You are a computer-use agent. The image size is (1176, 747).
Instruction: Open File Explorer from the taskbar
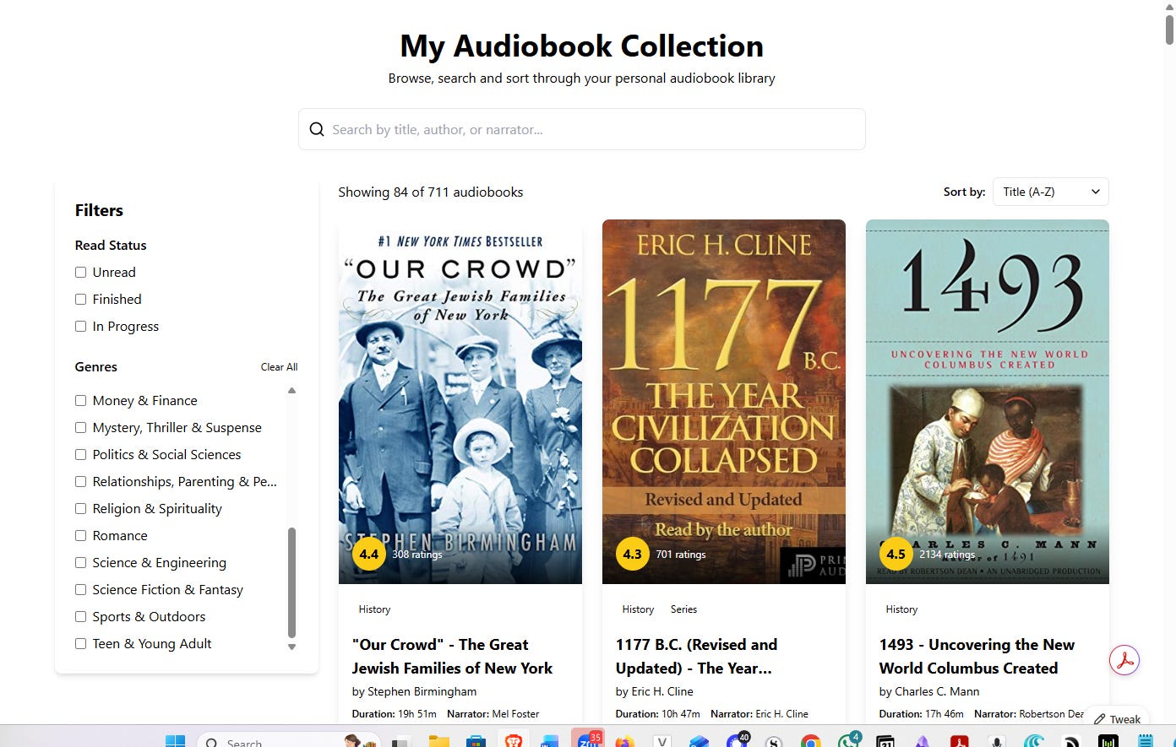438,741
